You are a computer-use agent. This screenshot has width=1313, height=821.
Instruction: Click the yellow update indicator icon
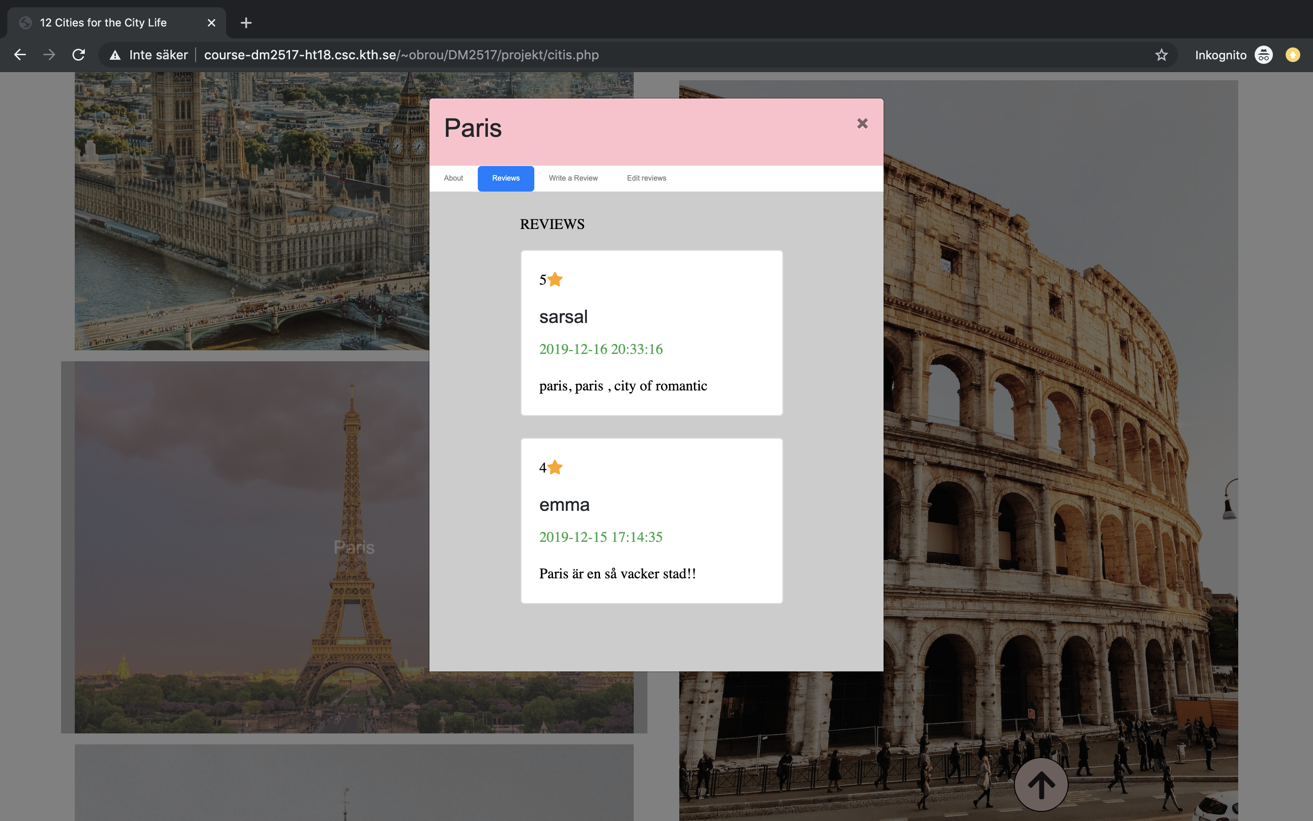[1292, 55]
